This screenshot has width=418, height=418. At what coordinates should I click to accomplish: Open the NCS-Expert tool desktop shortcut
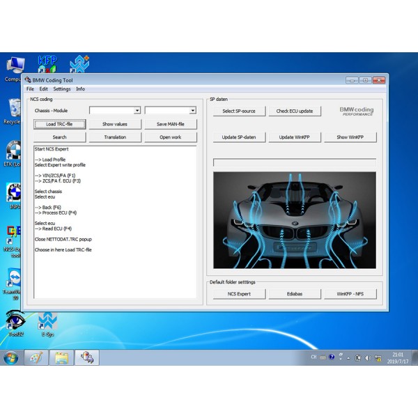[x=13, y=242]
